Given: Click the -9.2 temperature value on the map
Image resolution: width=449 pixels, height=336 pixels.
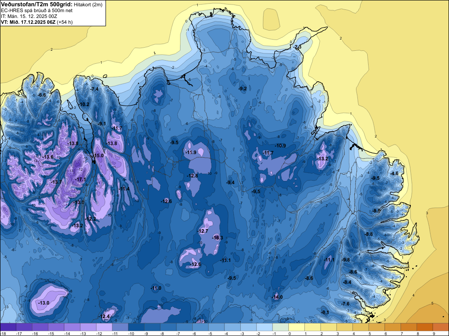Looking at the screenshot, I should click(x=242, y=88).
